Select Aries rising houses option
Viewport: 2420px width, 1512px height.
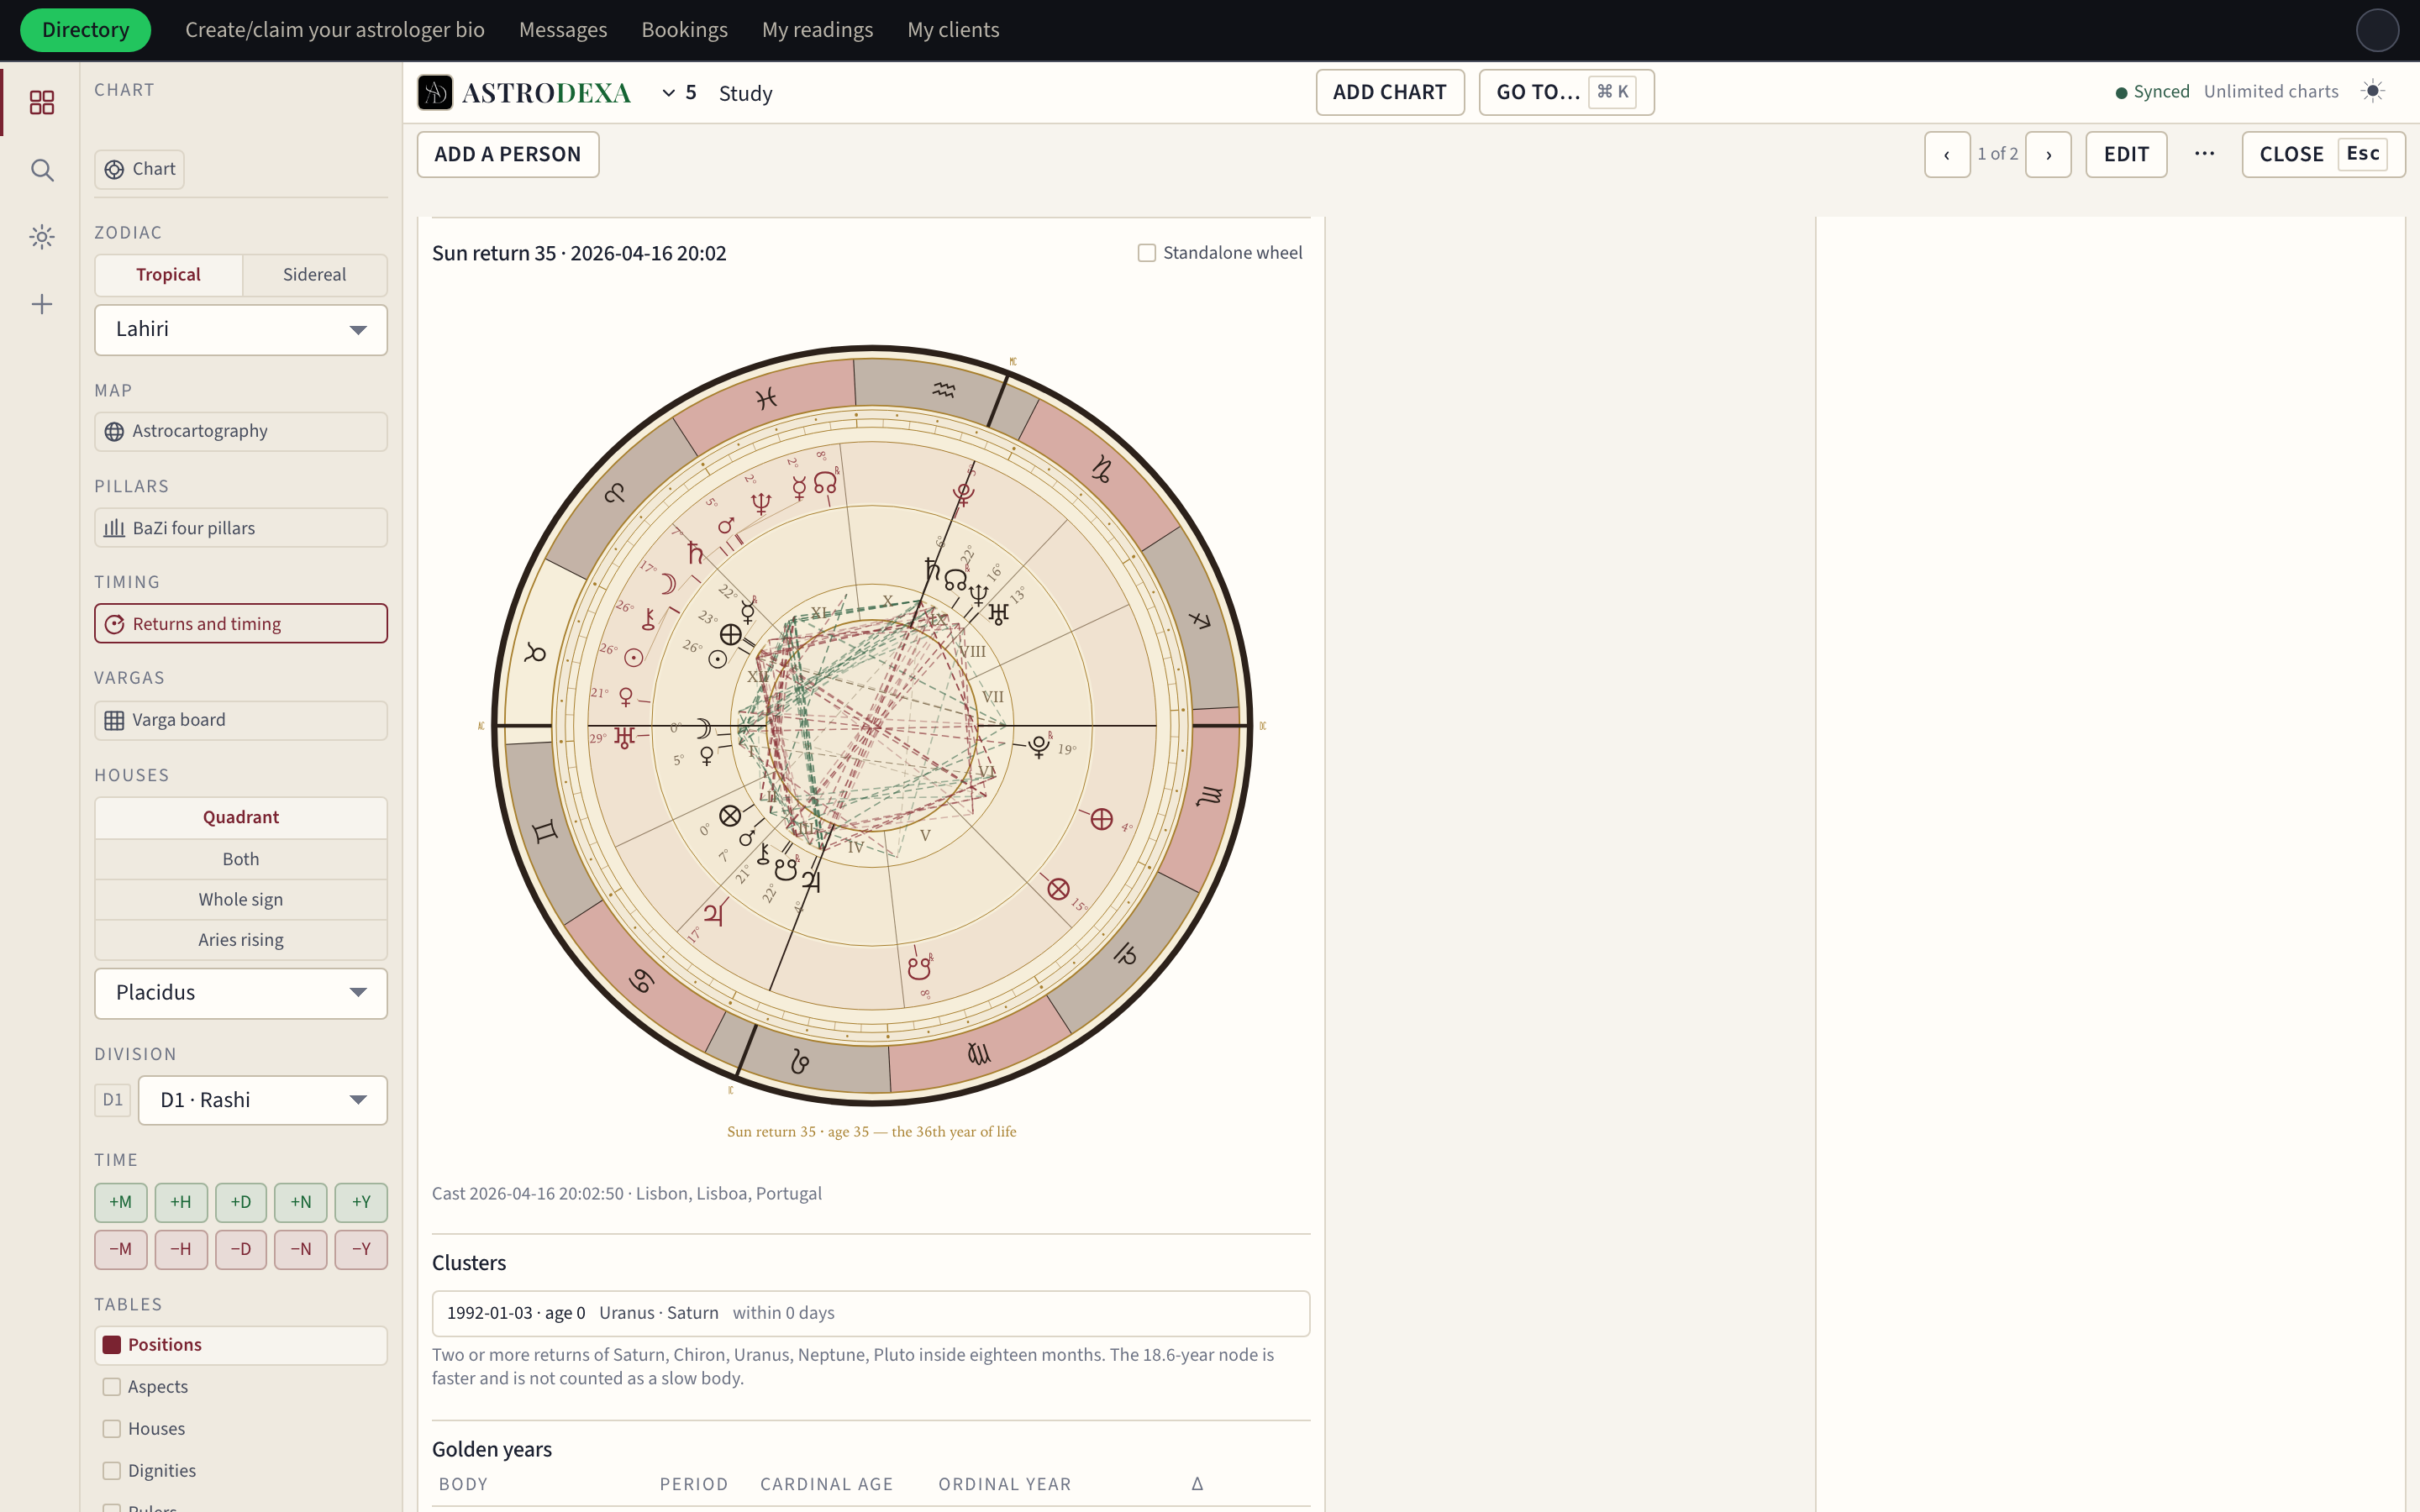[241, 940]
